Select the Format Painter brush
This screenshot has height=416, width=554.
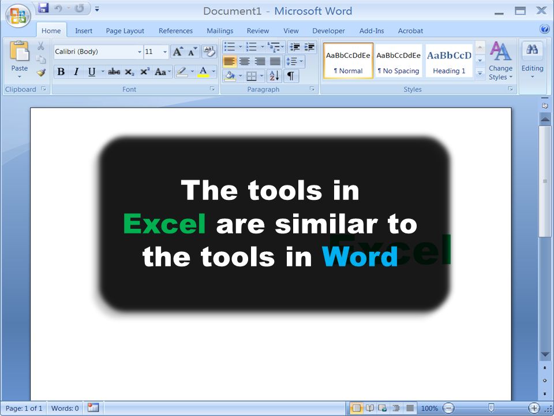(x=41, y=73)
